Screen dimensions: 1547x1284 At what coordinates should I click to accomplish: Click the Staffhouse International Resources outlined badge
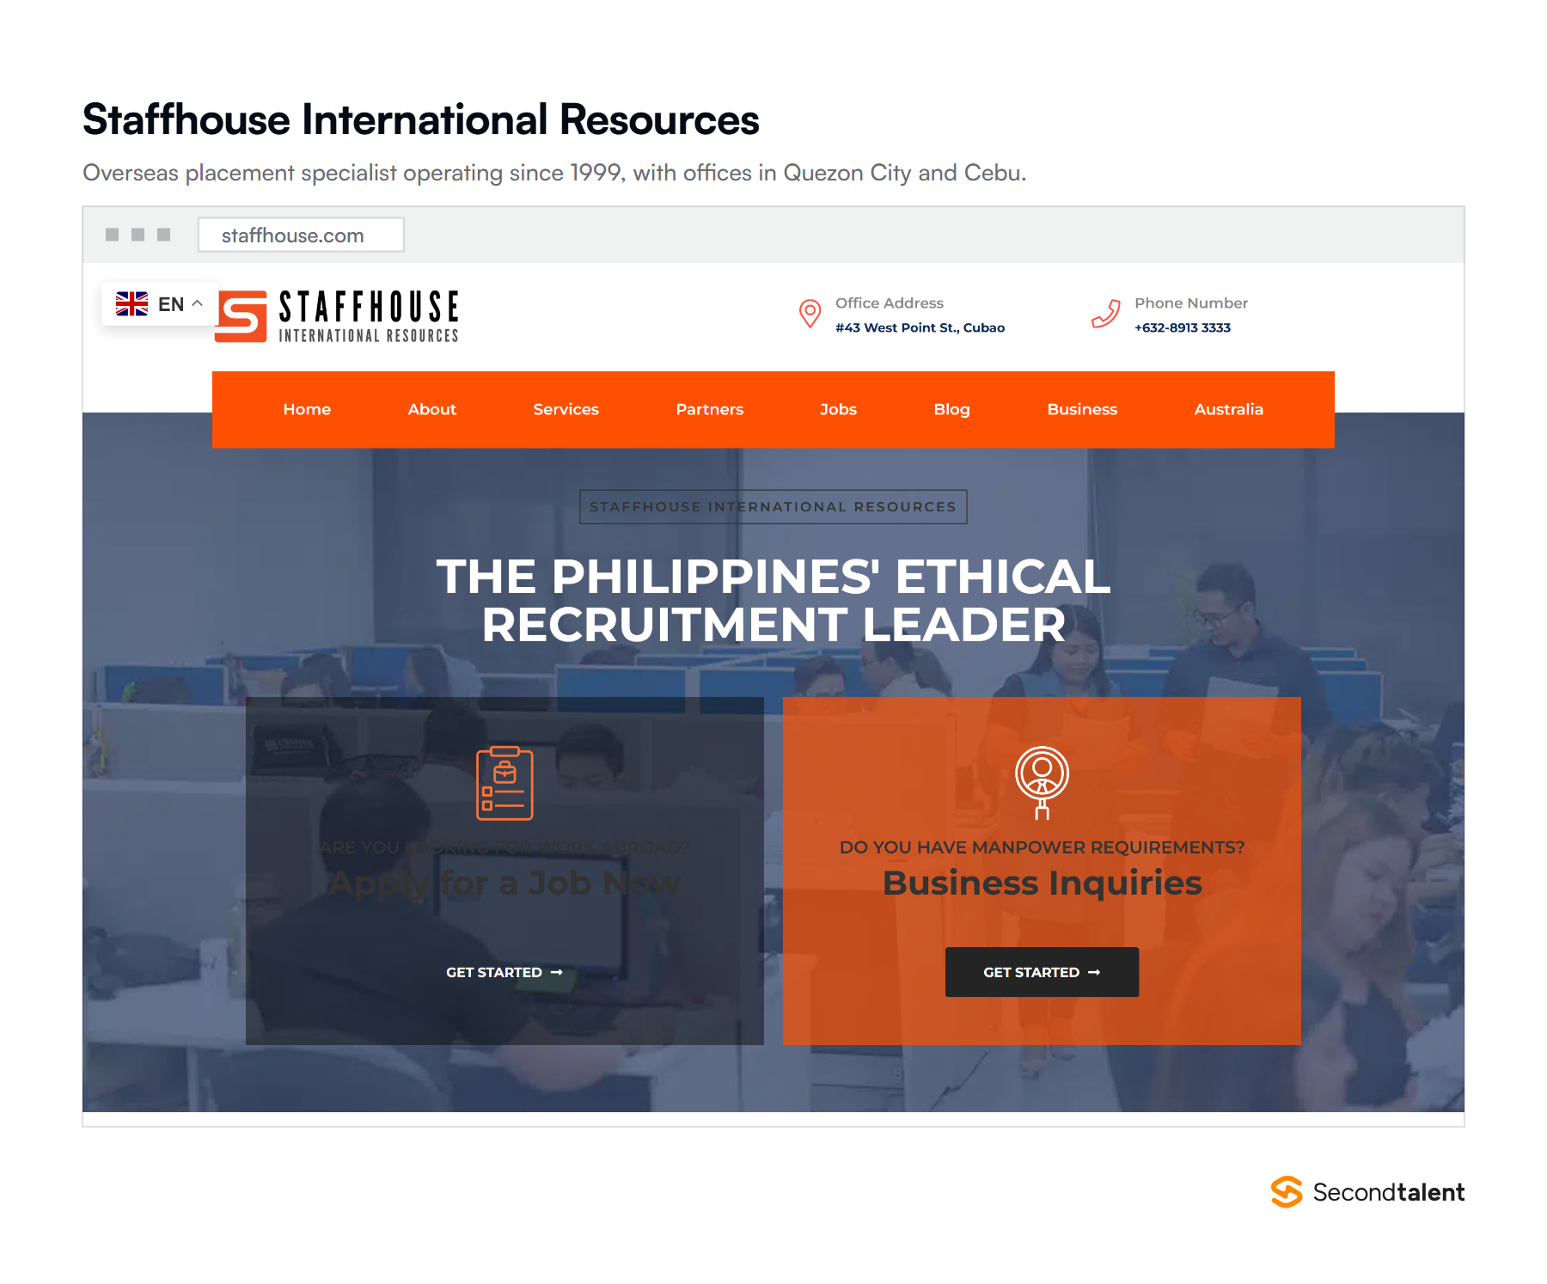[x=773, y=506]
